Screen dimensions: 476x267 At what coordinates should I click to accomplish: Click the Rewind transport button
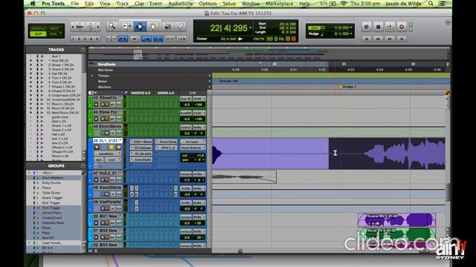378,39
